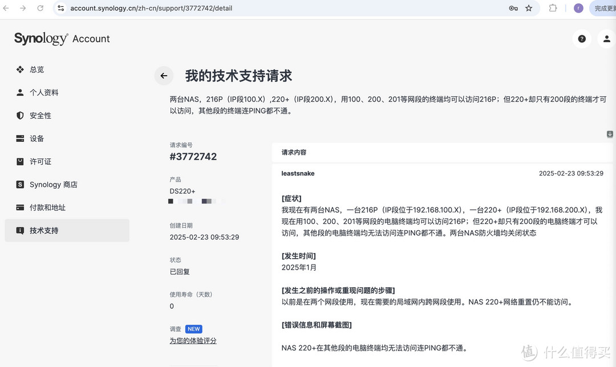Click the bookmark star in address bar

(528, 8)
